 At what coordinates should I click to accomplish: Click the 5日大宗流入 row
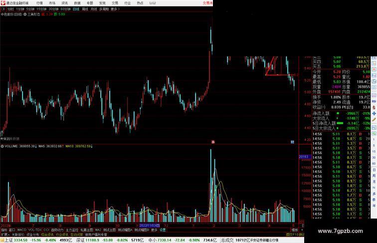click(341, 128)
